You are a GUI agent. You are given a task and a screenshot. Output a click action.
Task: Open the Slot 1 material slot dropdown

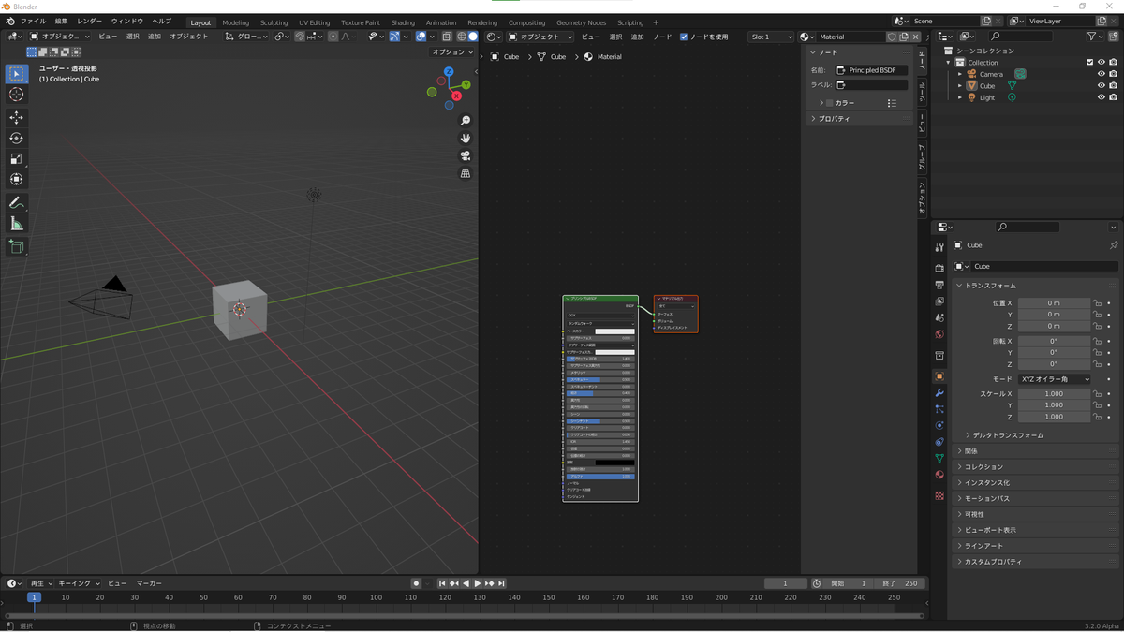coord(770,37)
